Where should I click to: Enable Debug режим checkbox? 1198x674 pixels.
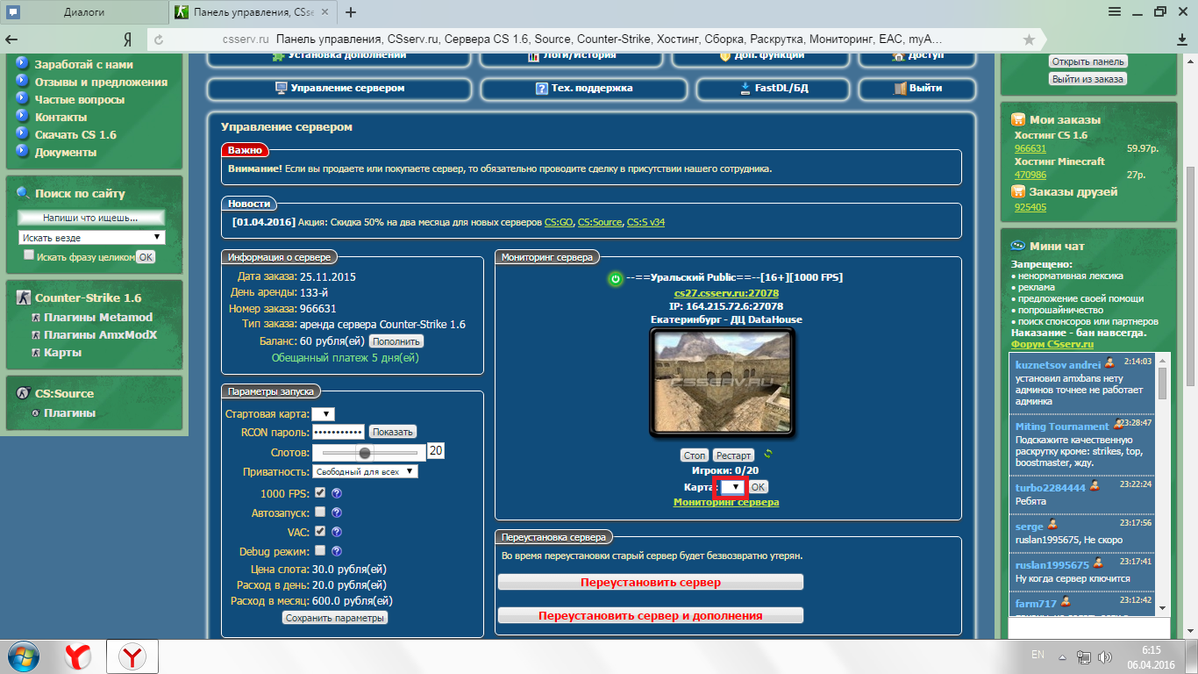[x=320, y=550]
